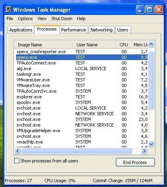Viewport: 167px width, 187px height.
Task: Maximize the Windows Task Manager window
Action: [x=149, y=10]
